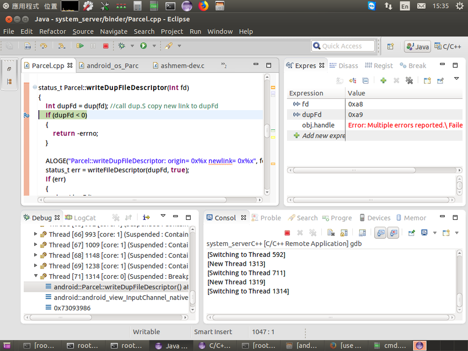468x351 pixels.
Task: Toggle Show Console When Standard Error Changes
Action: click(394, 233)
